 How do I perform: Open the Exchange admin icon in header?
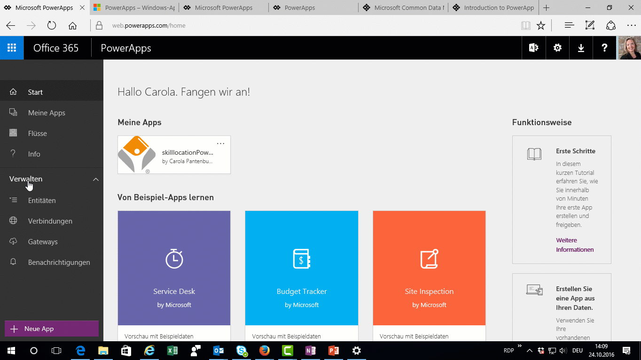[x=534, y=48]
